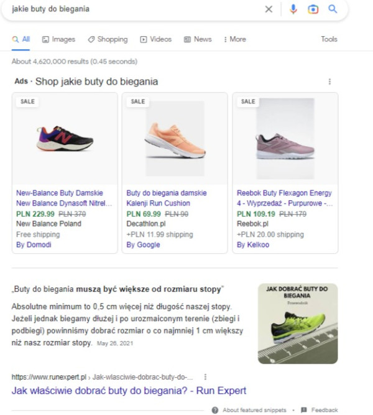The width and height of the screenshot is (373, 415).
Task: Switch to the Images tab
Action: [x=58, y=39]
